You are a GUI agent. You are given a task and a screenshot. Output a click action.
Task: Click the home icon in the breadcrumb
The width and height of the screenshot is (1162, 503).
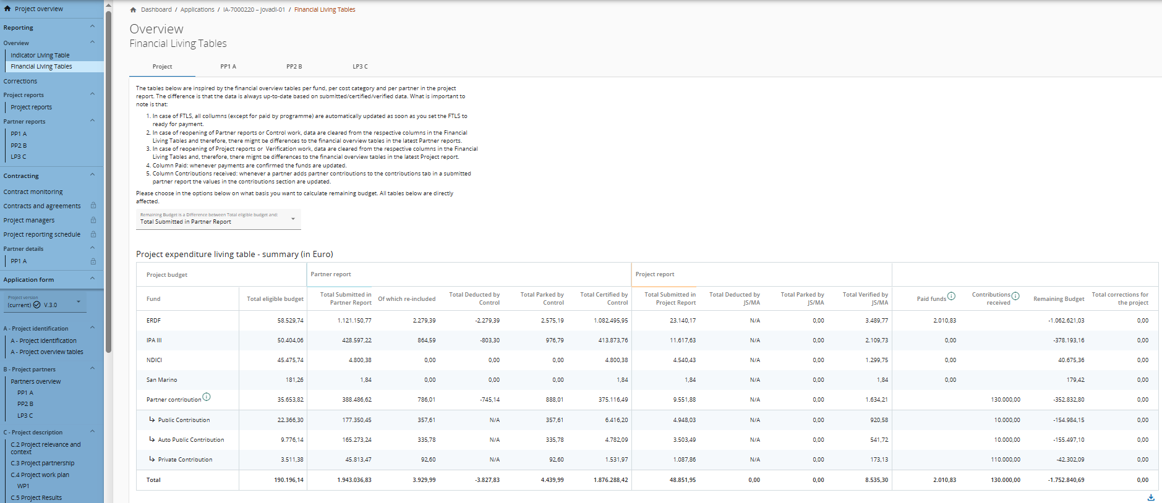point(133,10)
